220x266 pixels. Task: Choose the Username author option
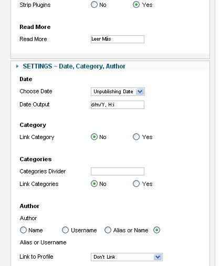[x=65, y=230]
